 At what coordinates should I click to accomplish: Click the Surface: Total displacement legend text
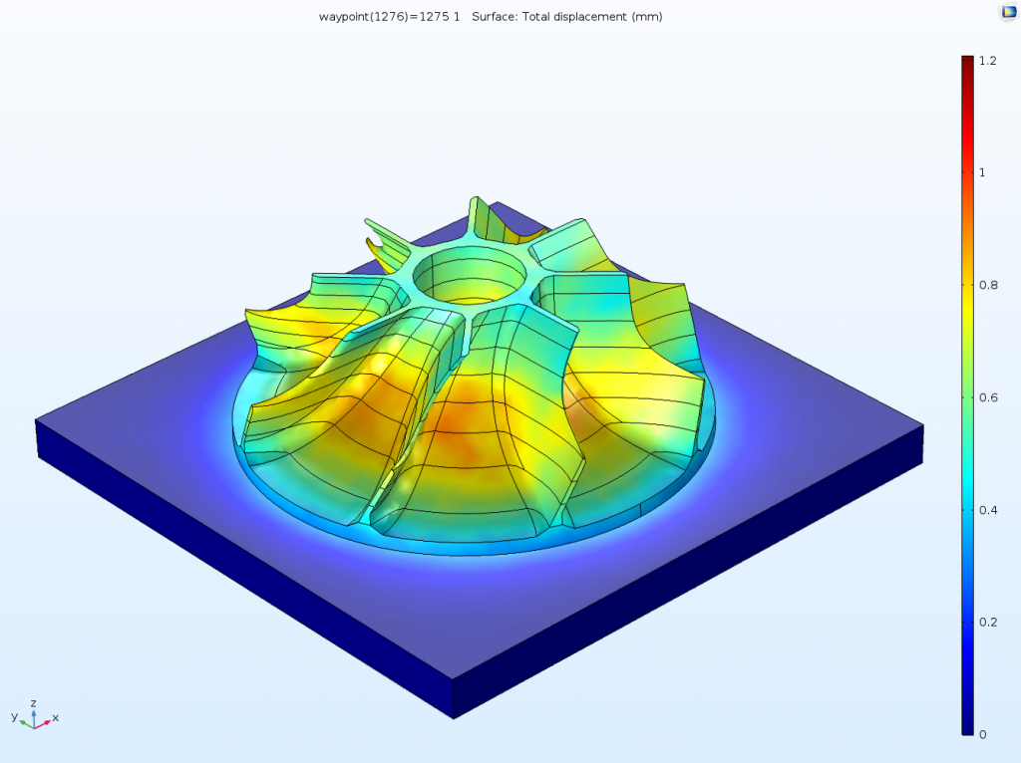pyautogui.click(x=571, y=16)
